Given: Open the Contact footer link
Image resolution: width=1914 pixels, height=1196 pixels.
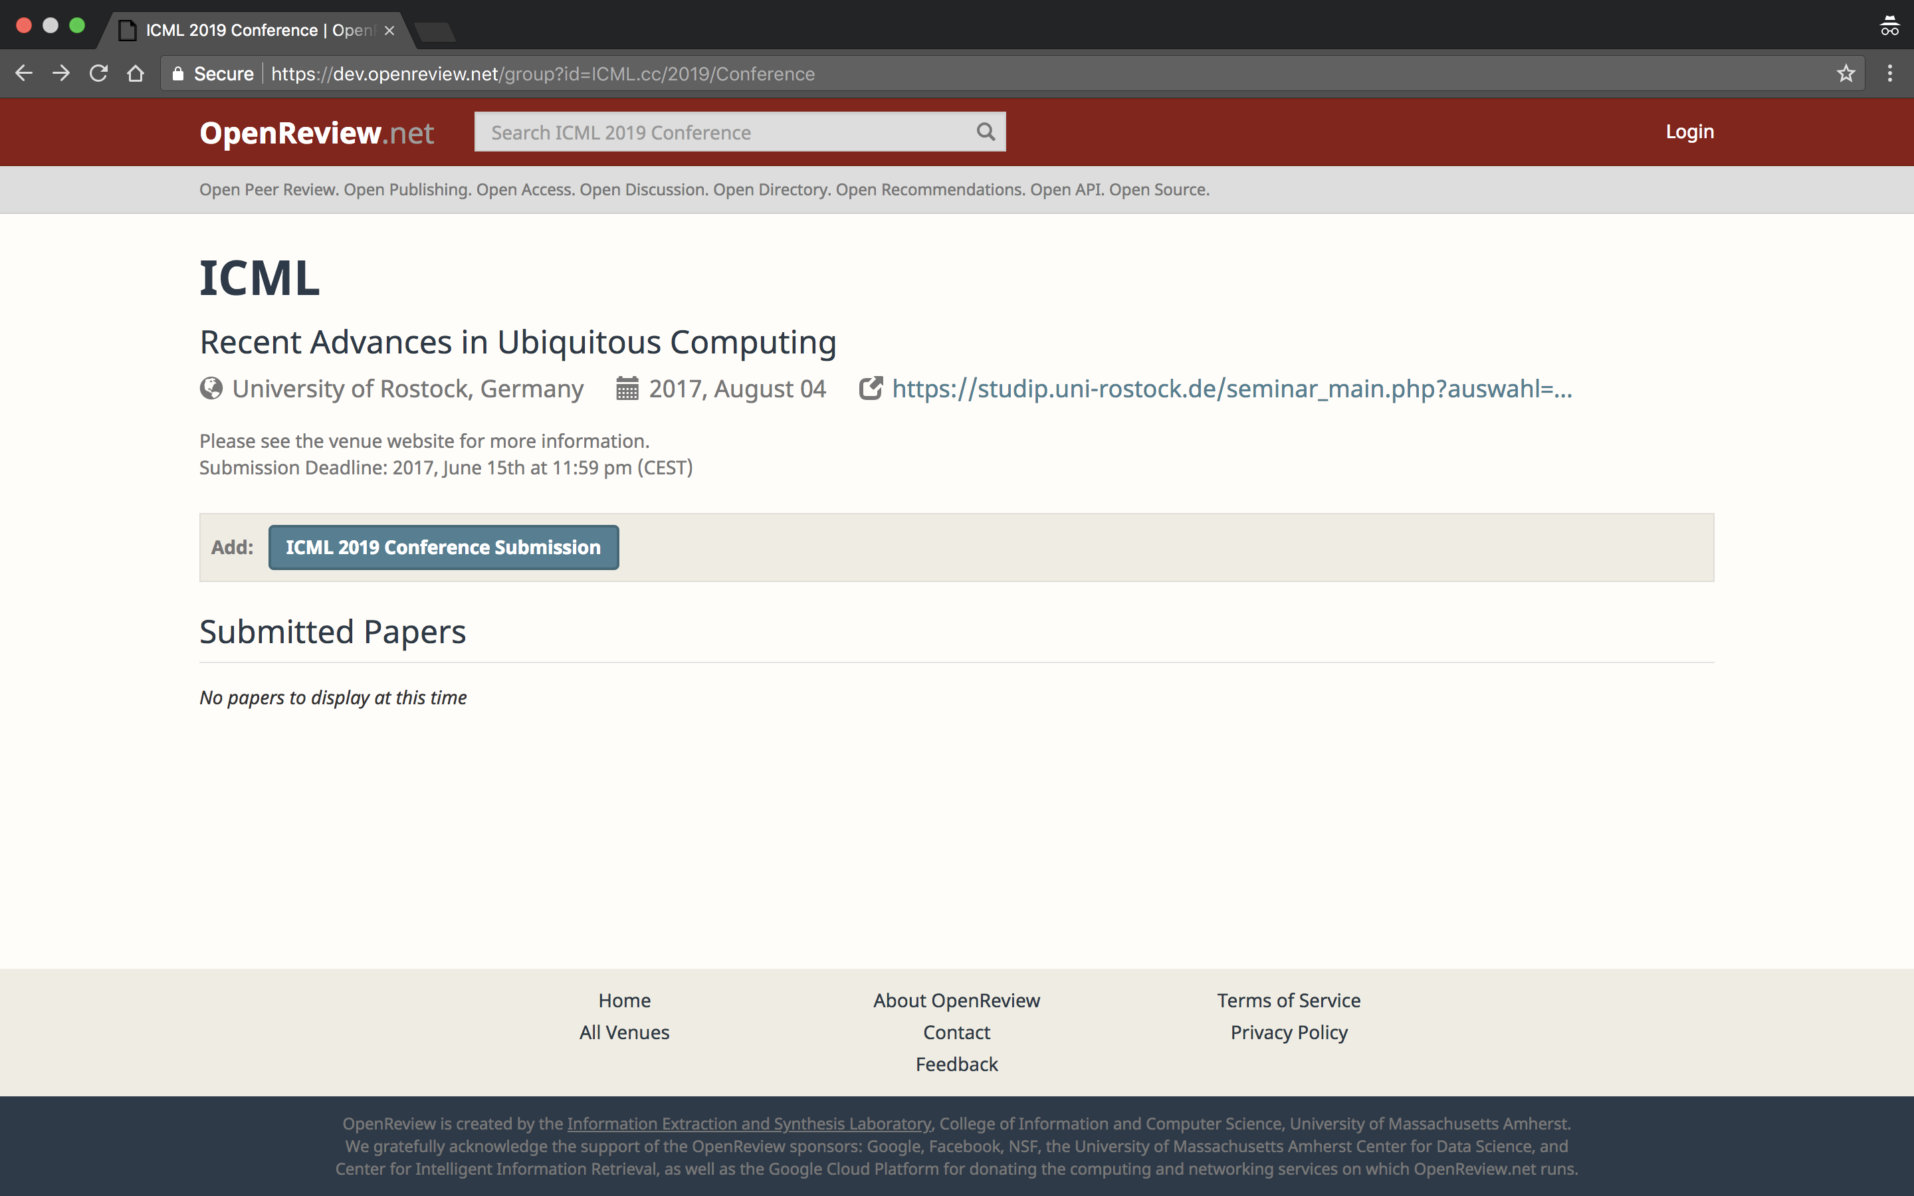Looking at the screenshot, I should (x=956, y=1033).
